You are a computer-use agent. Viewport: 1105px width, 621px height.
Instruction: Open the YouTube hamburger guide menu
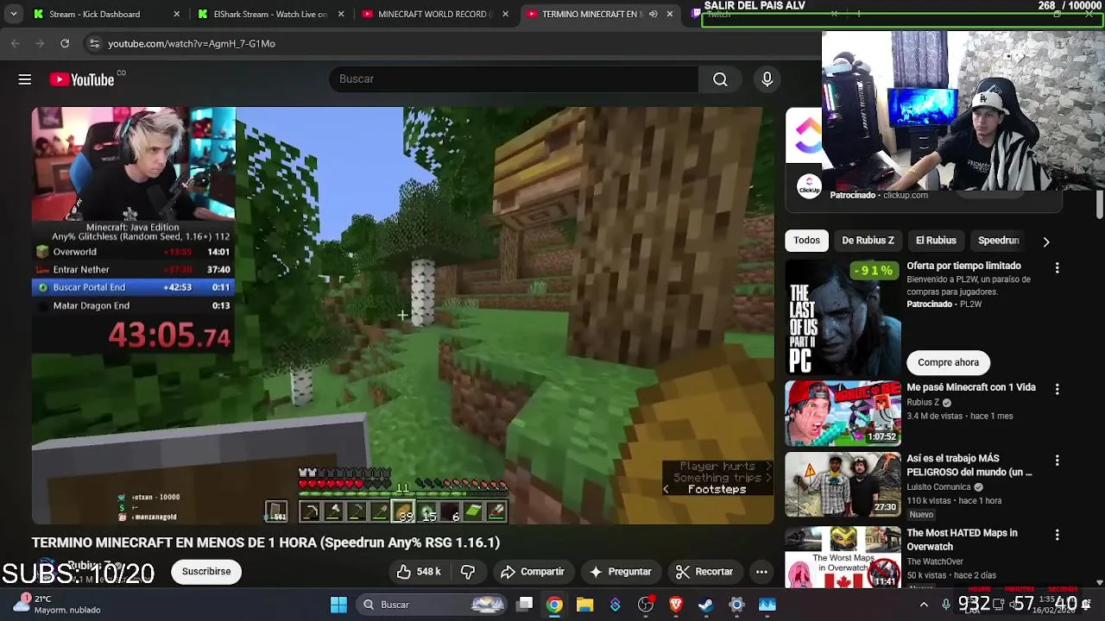(x=25, y=79)
